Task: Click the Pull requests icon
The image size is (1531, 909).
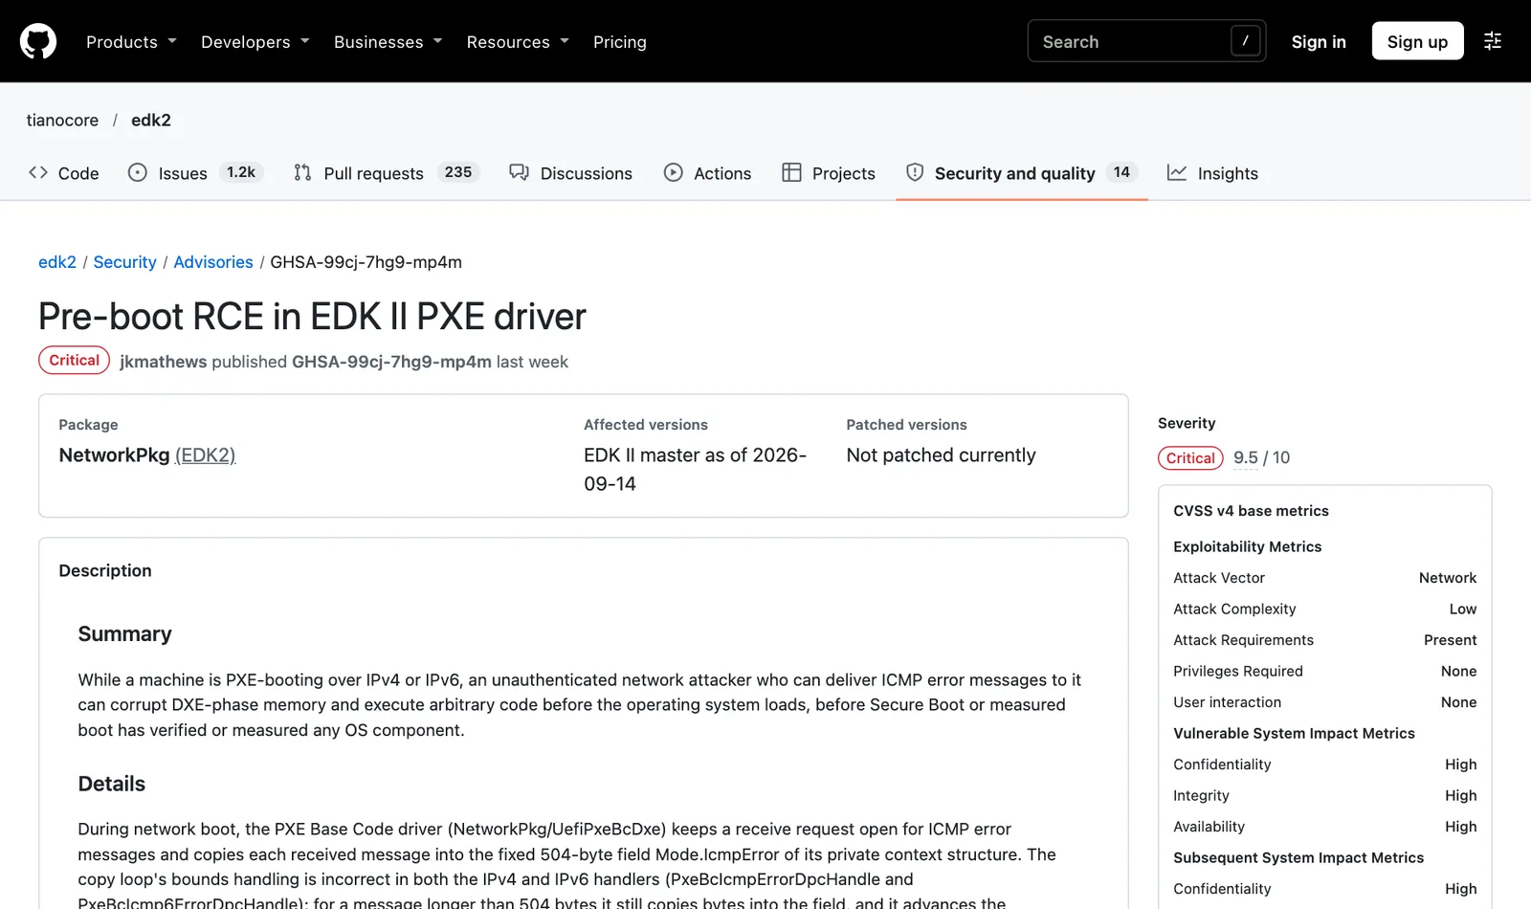Action: click(302, 172)
